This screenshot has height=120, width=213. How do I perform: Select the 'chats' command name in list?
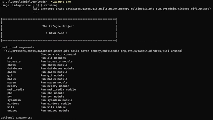(11, 65)
